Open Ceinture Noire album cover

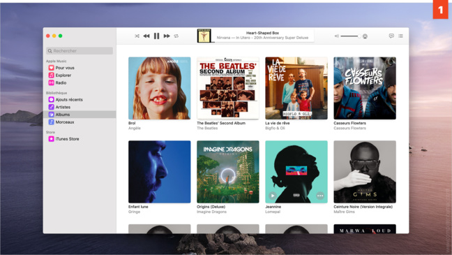pos(365,172)
